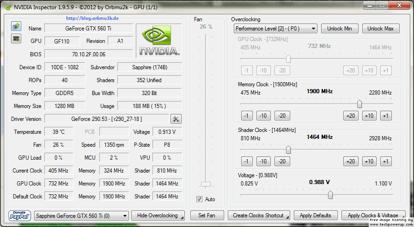The image size is (414, 227).
Task: Increase Memory Clock by 1 MHz
Action: (386, 116)
